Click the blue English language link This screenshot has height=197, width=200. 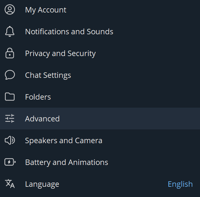180,184
